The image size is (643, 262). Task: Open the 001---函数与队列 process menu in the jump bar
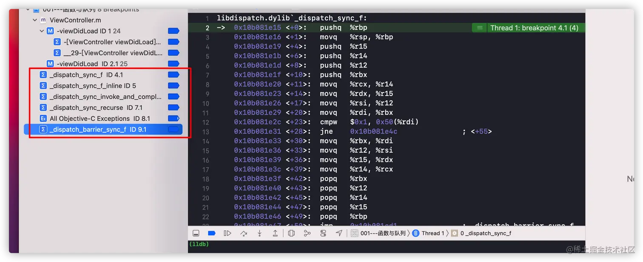pyautogui.click(x=383, y=233)
